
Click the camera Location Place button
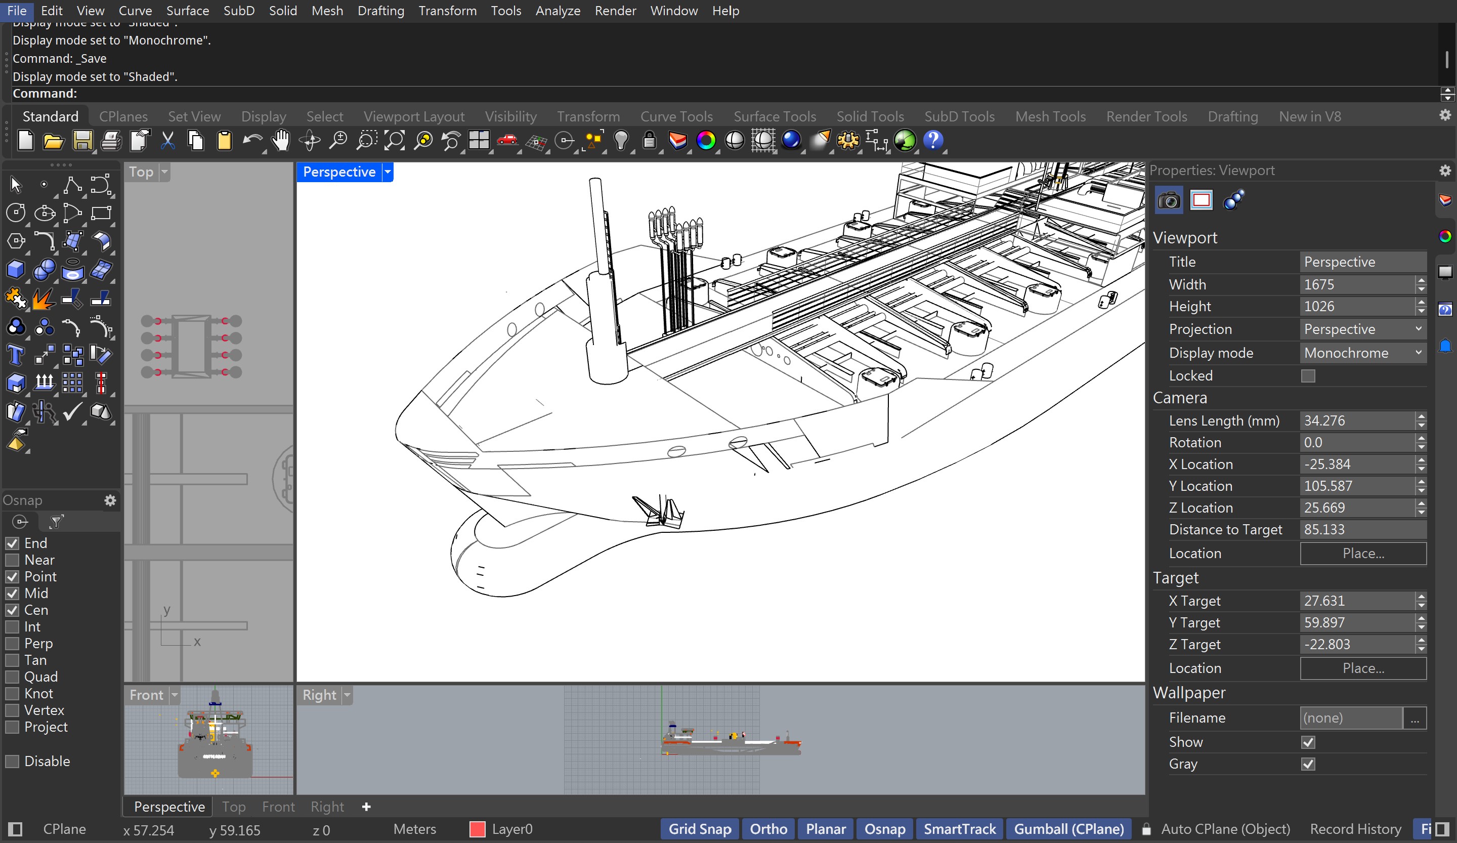[1363, 554]
